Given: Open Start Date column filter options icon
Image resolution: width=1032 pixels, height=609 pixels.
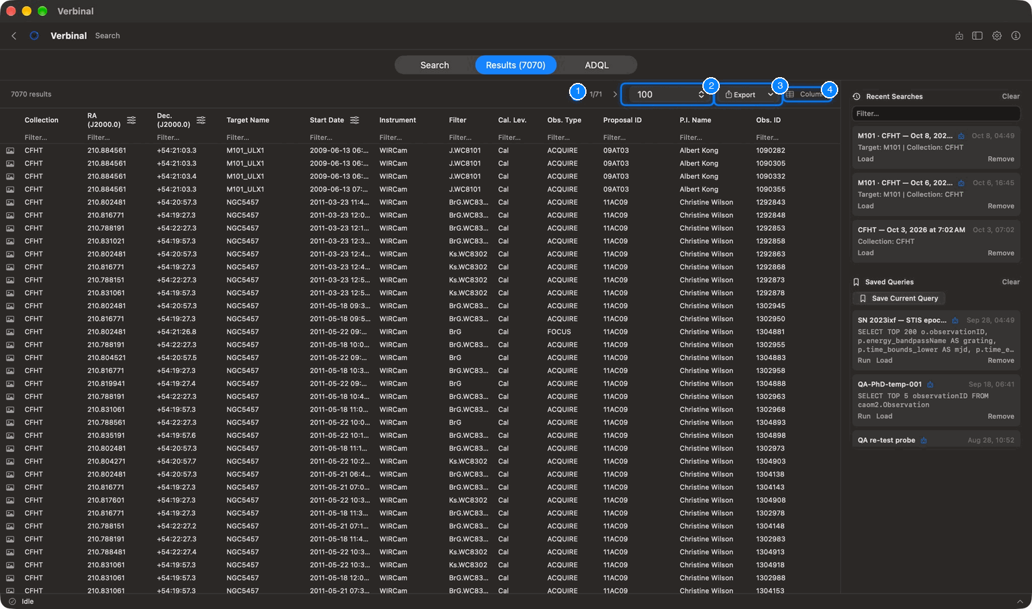Looking at the screenshot, I should (x=355, y=120).
